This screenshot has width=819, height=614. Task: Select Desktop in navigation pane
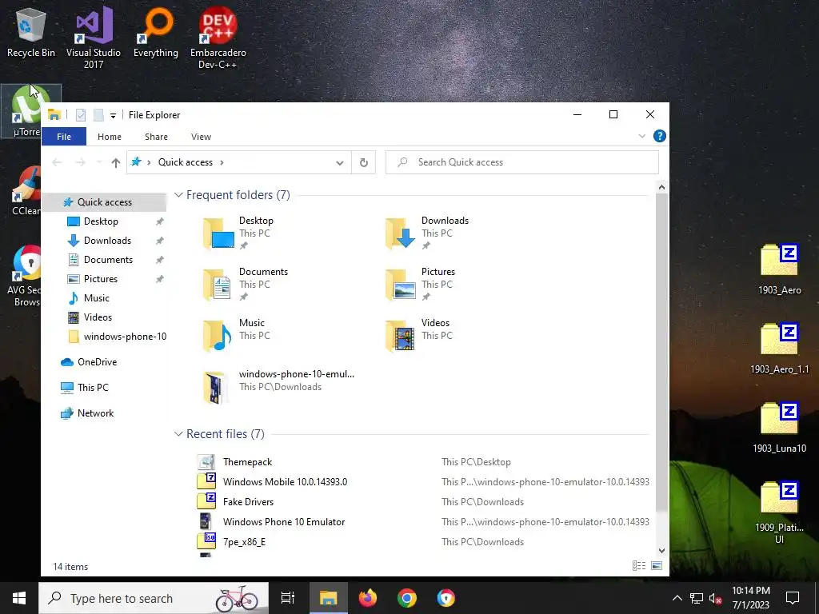click(x=101, y=221)
